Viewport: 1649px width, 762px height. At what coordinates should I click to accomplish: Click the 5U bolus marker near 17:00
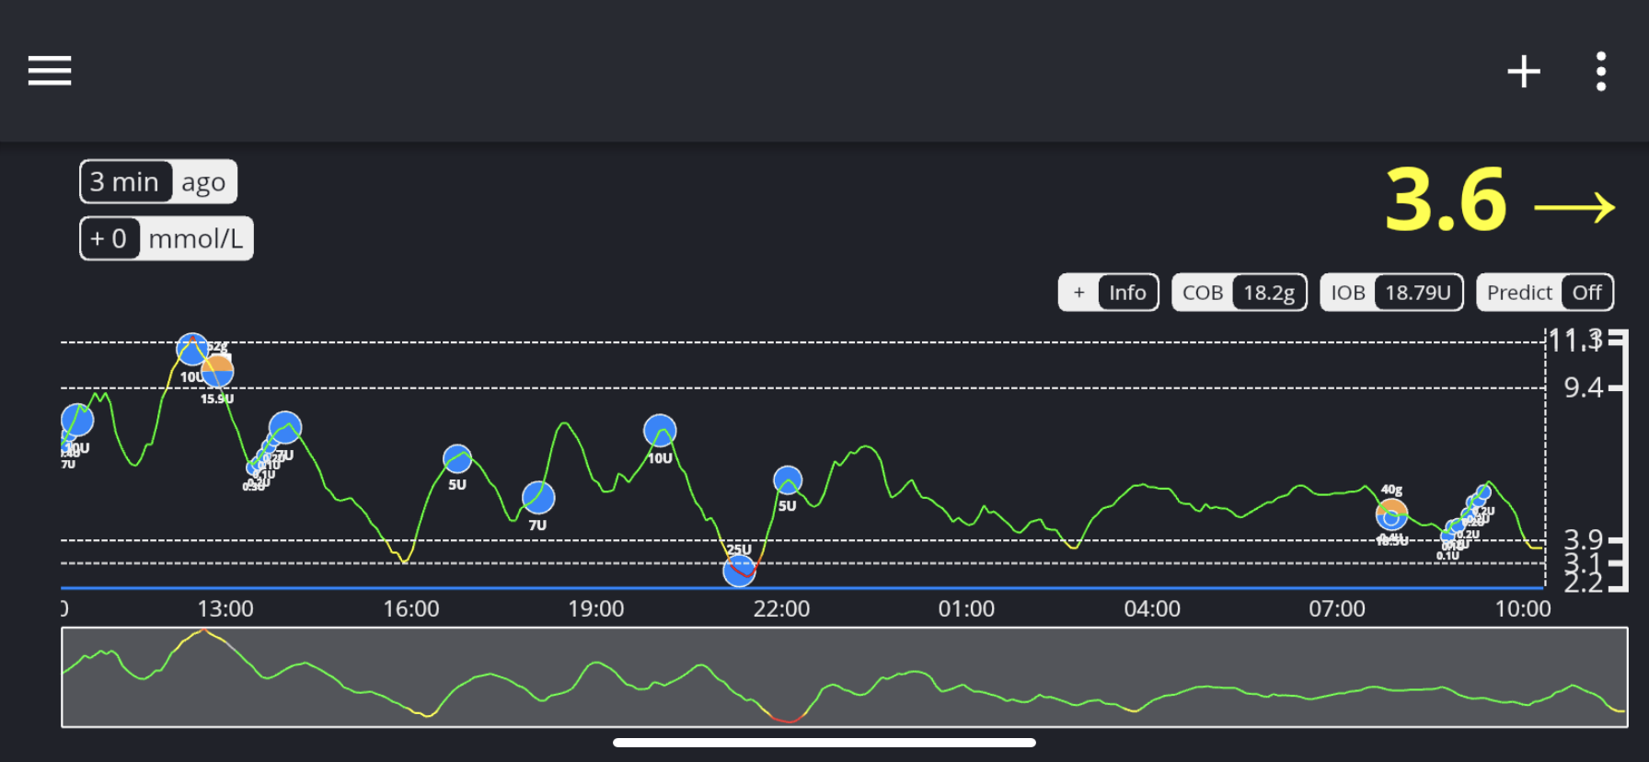coord(457,458)
